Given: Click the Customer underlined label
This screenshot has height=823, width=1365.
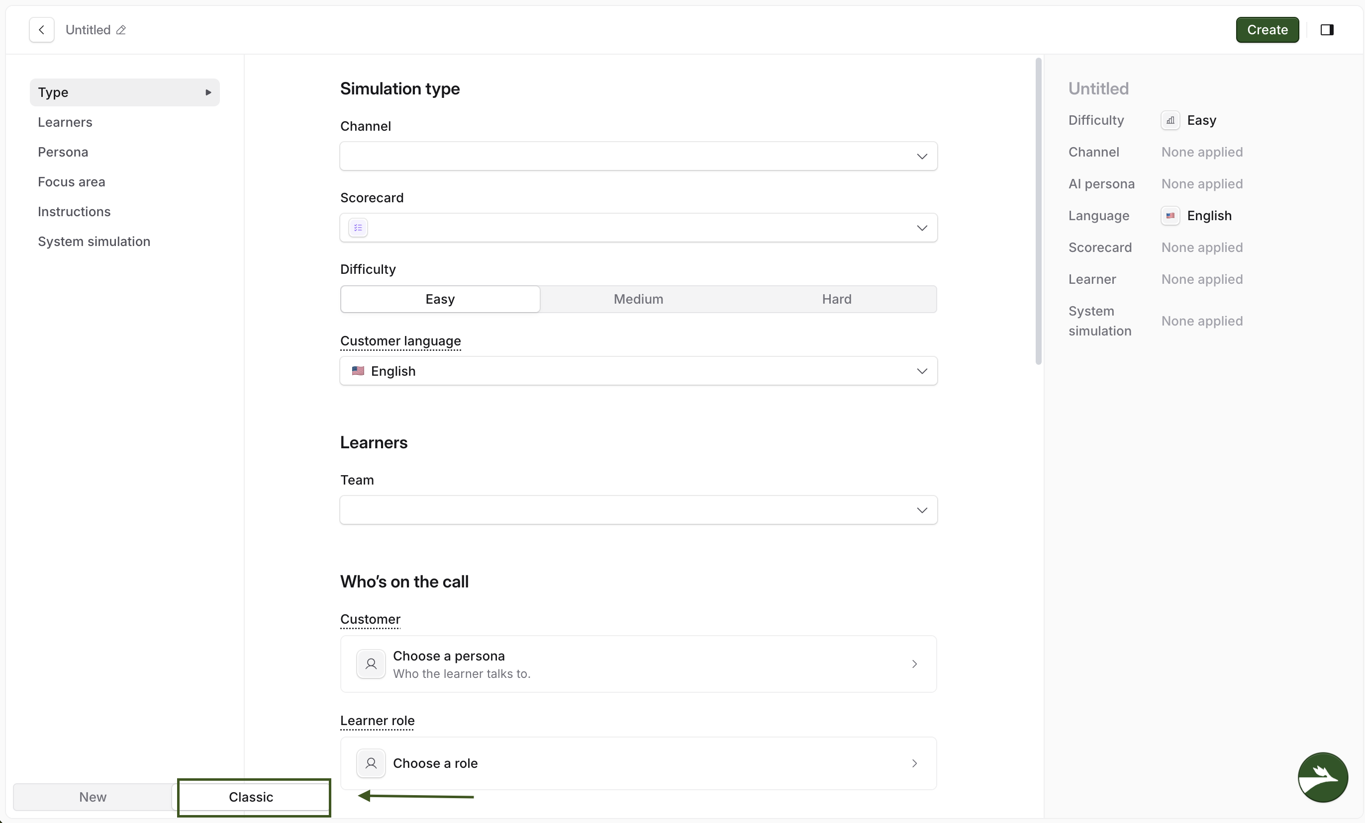Looking at the screenshot, I should 370,619.
